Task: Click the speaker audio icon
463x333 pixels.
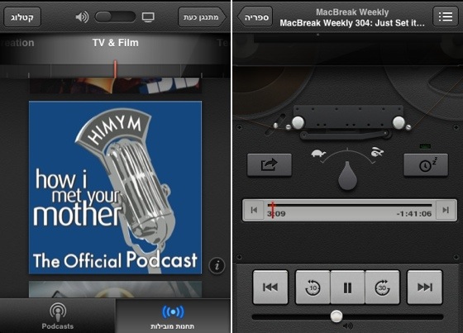Action: click(x=82, y=17)
